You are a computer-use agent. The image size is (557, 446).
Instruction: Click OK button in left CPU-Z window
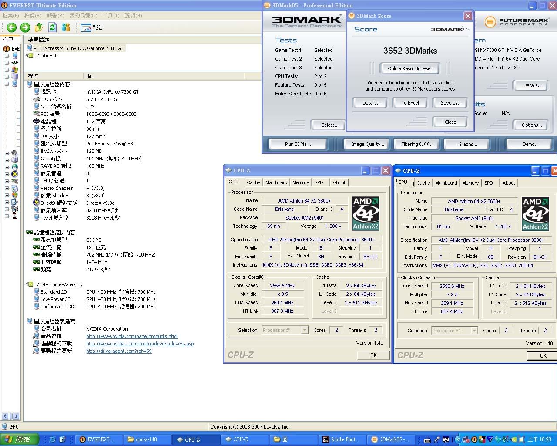tap(373, 355)
